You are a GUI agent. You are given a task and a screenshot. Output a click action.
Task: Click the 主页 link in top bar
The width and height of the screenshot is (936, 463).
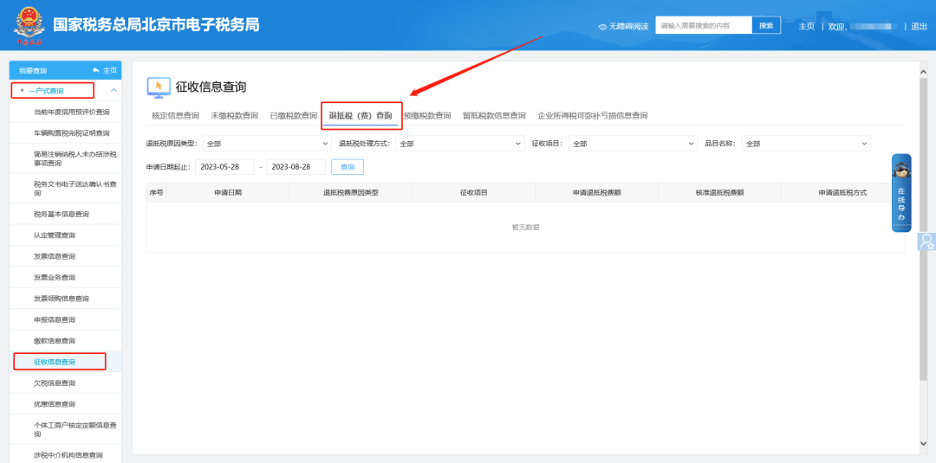tap(807, 26)
